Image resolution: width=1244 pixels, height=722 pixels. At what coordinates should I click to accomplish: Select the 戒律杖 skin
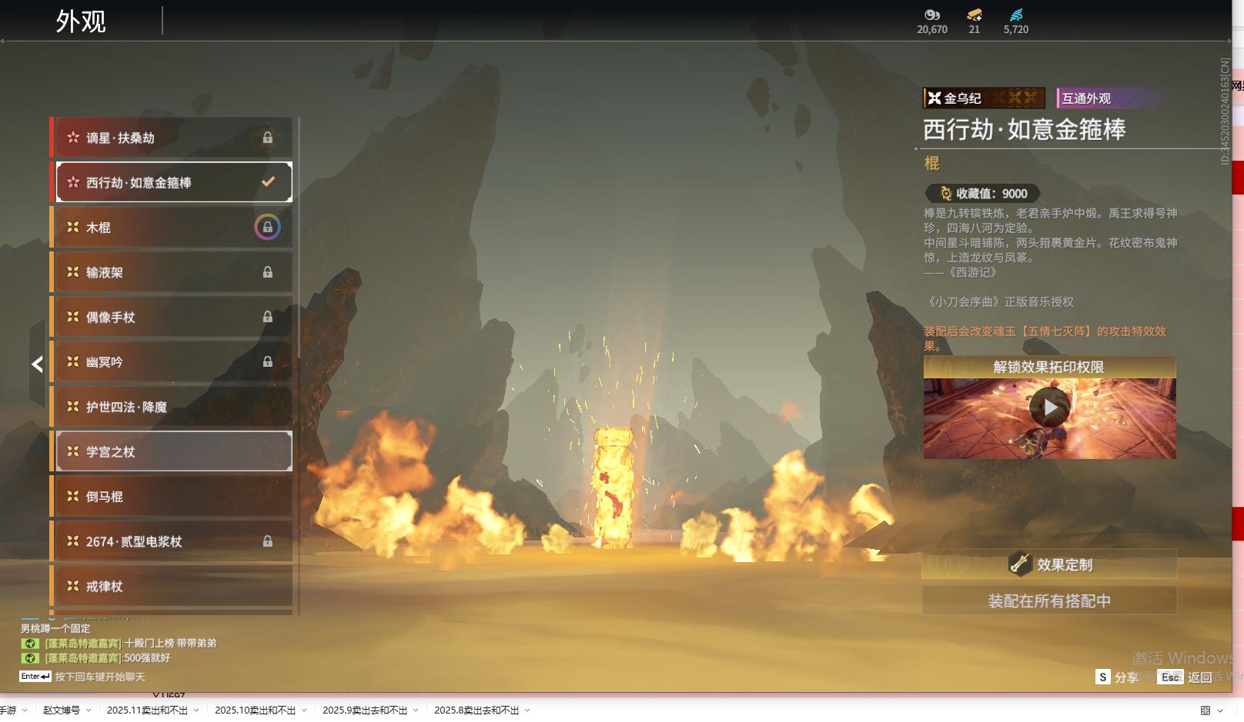tap(172, 586)
